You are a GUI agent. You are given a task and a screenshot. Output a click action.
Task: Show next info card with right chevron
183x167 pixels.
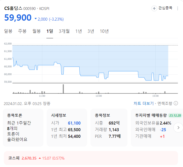coord(178,128)
